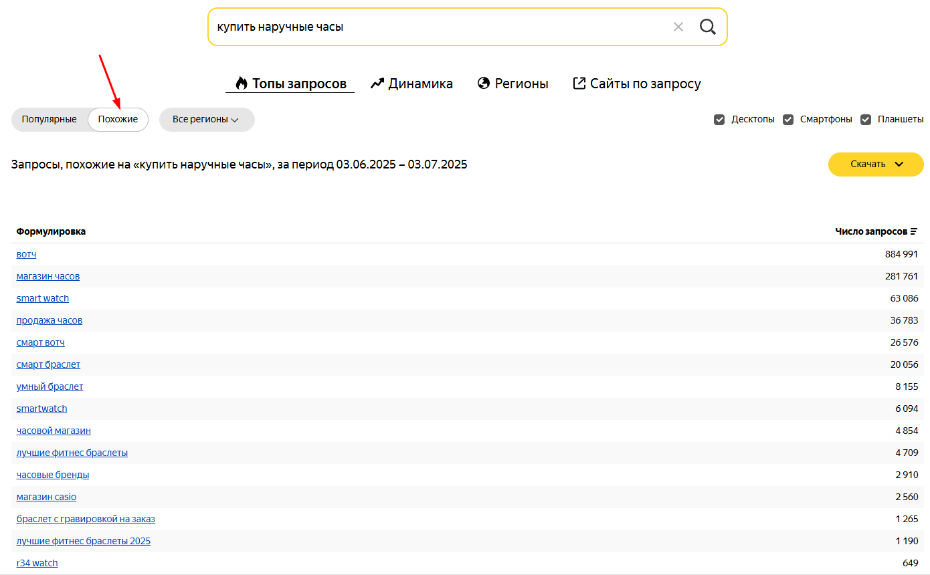Follow the smart watch query link
930x575 pixels.
[x=43, y=298]
